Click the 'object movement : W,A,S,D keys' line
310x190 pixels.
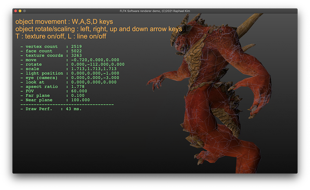tap(64, 21)
